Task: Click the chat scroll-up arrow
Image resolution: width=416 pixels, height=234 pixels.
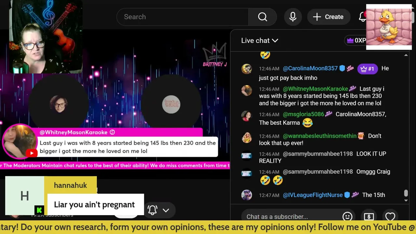Action: [406, 55]
